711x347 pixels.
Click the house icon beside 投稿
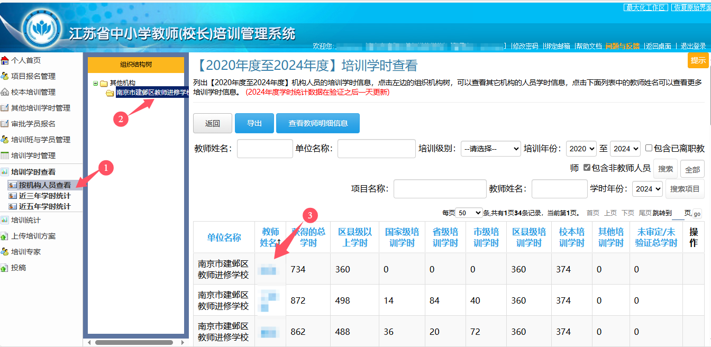(5, 268)
